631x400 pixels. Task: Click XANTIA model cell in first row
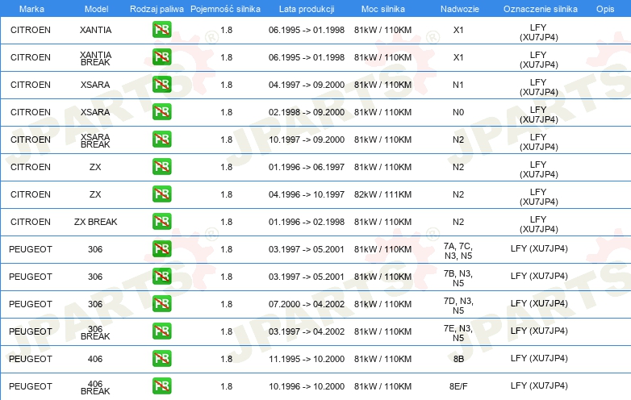pyautogui.click(x=95, y=30)
